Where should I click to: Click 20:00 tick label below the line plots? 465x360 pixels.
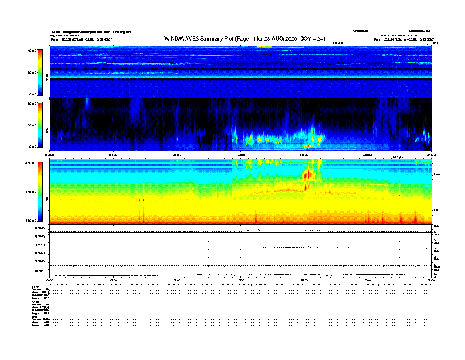point(368,280)
